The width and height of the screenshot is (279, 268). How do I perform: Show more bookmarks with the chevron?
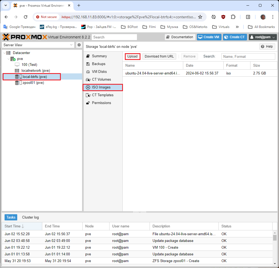pyautogui.click(x=237, y=27)
